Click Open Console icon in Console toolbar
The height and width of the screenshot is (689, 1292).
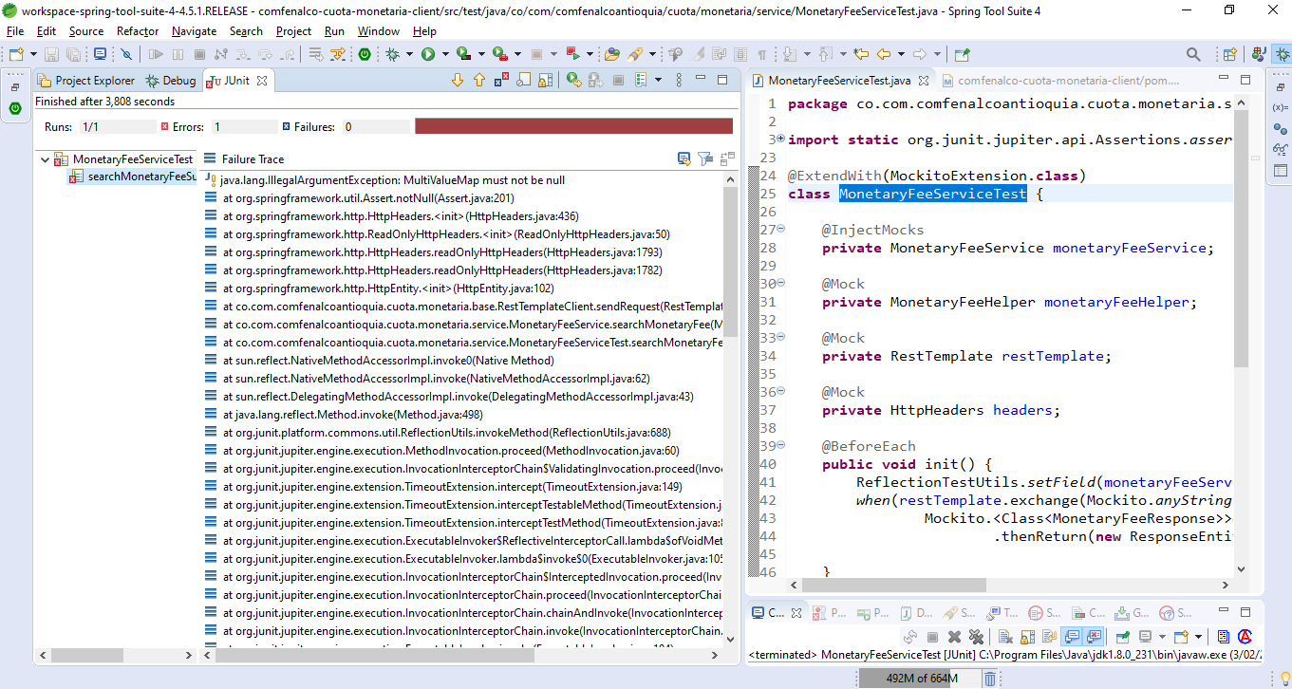(x=1181, y=637)
